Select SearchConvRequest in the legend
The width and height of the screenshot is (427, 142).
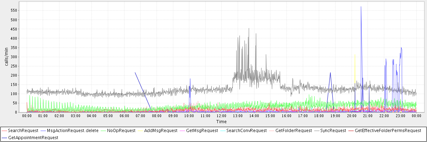(x=246, y=131)
